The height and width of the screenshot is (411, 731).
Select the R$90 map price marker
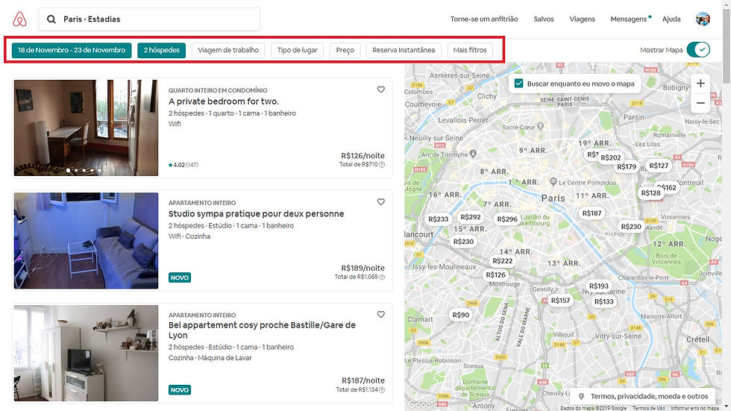tap(461, 315)
